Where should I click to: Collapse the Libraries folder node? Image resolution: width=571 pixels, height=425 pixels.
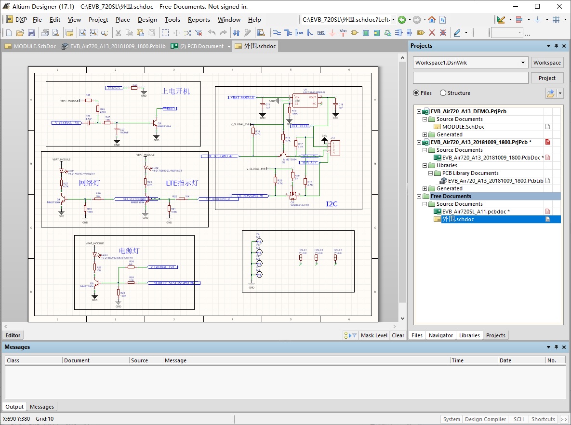click(x=425, y=165)
